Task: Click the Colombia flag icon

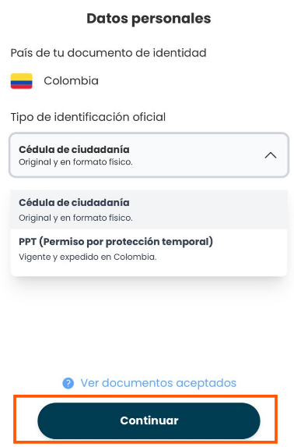Action: [21, 81]
